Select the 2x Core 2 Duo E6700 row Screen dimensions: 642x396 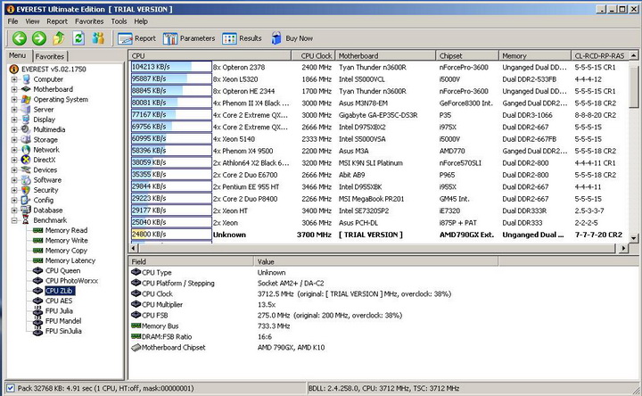(379, 175)
